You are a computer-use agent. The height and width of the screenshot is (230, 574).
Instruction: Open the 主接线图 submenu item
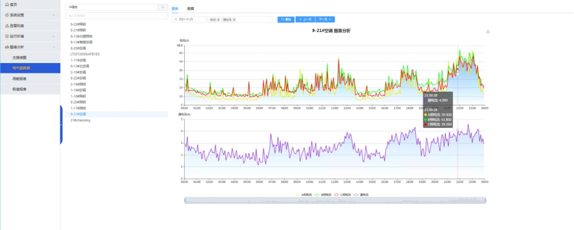point(30,57)
